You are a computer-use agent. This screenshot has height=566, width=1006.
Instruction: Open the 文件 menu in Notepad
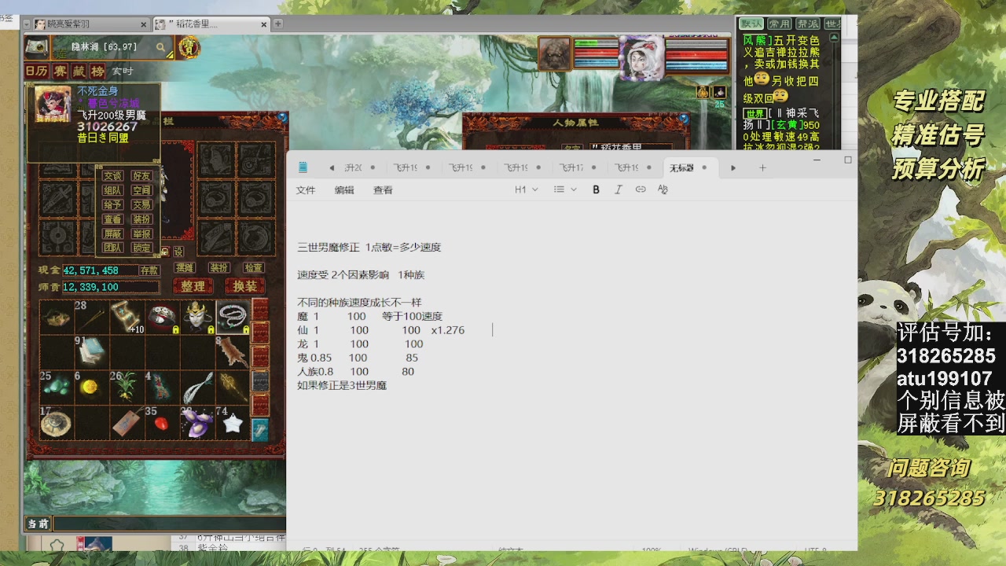[x=306, y=190]
